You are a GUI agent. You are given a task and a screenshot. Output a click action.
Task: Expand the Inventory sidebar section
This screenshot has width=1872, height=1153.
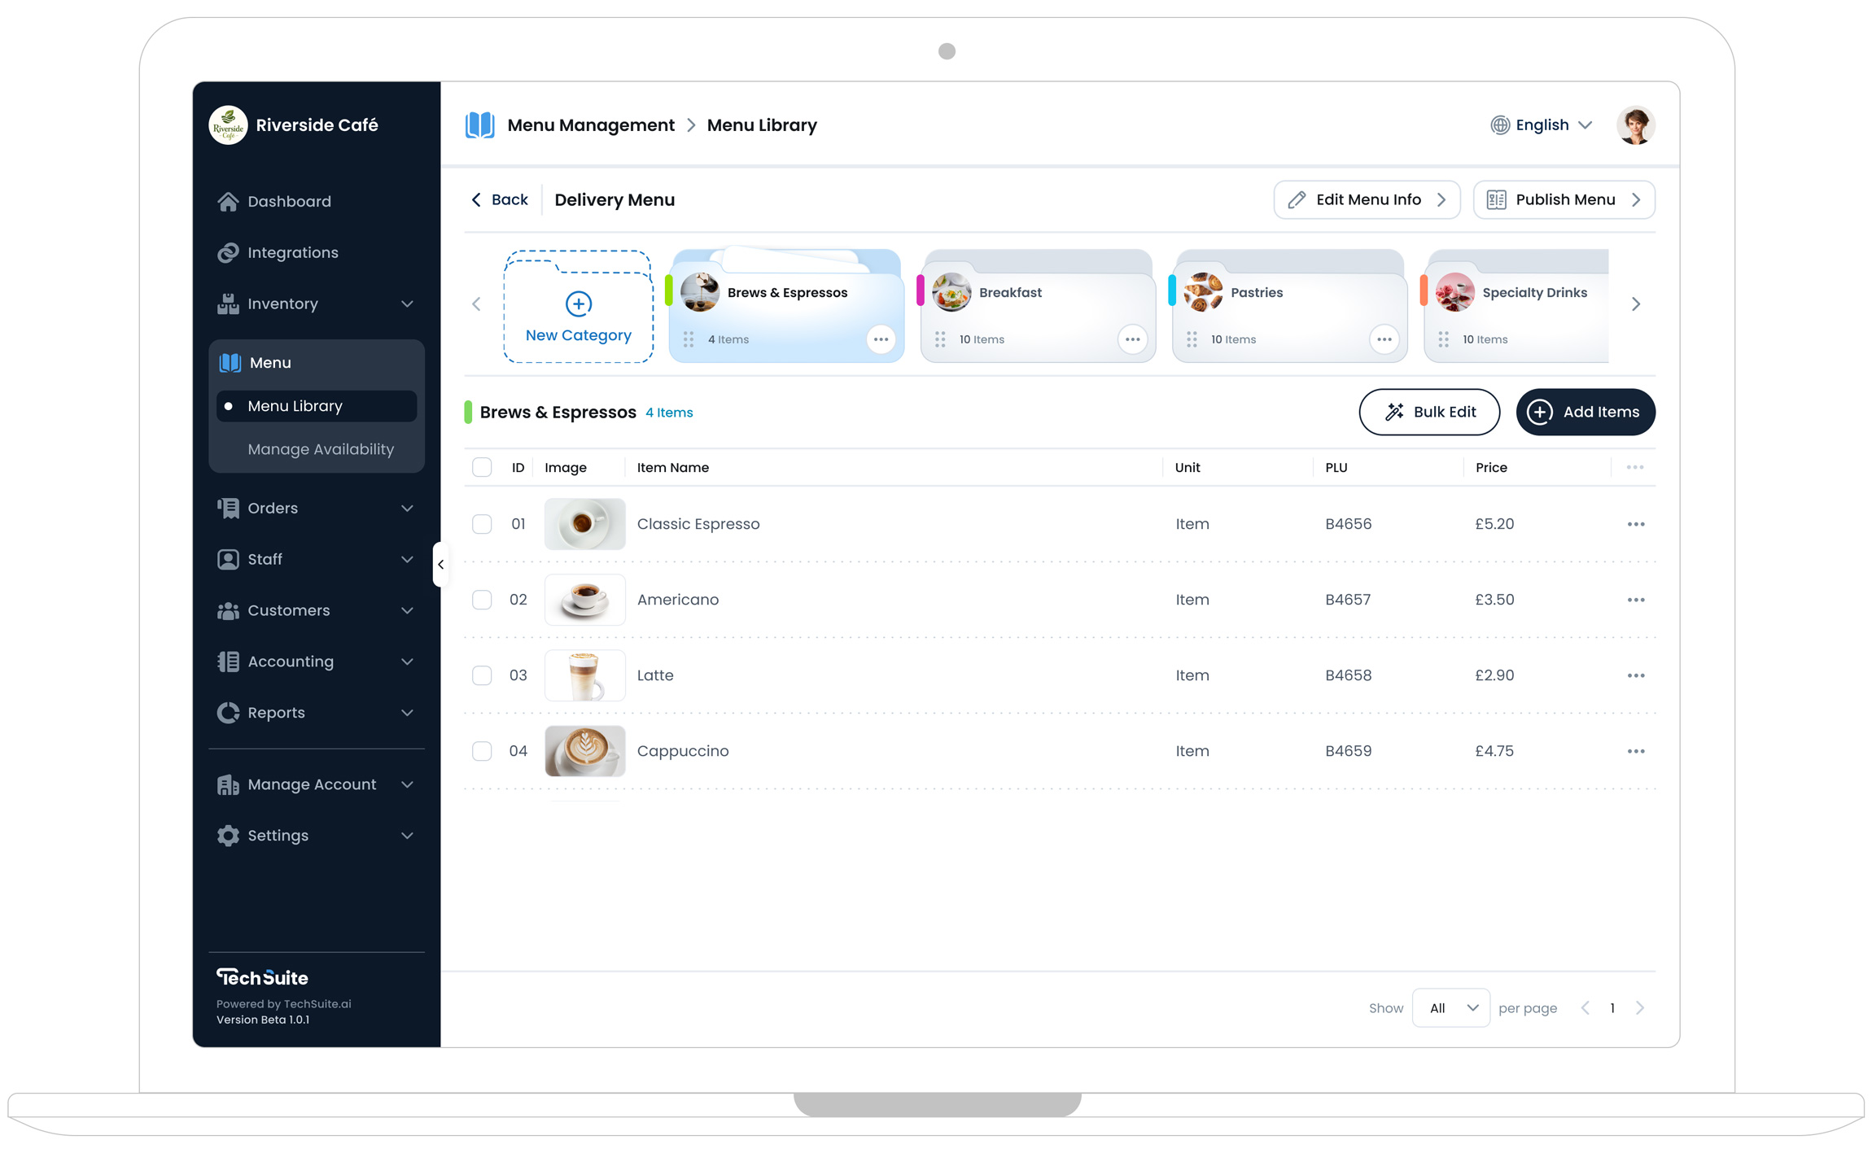(x=316, y=304)
